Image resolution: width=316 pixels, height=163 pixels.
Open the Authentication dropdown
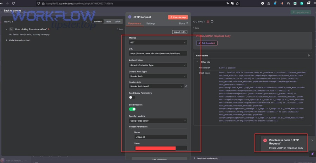pyautogui.click(x=158, y=65)
